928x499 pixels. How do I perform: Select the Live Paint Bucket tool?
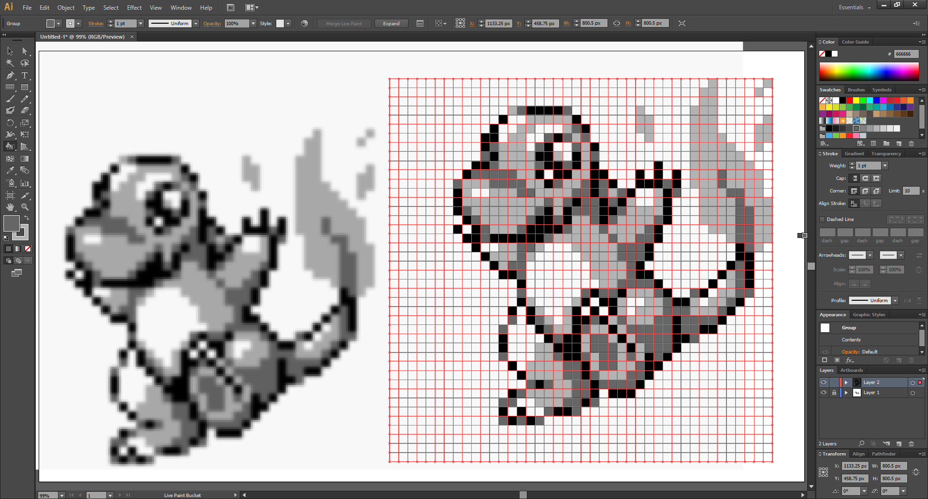pyautogui.click(x=10, y=146)
